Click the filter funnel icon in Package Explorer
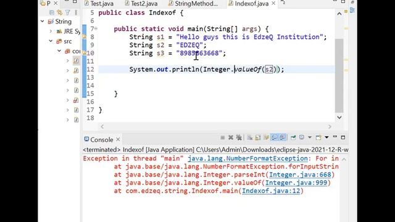395x222 pixels. (x=68, y=12)
